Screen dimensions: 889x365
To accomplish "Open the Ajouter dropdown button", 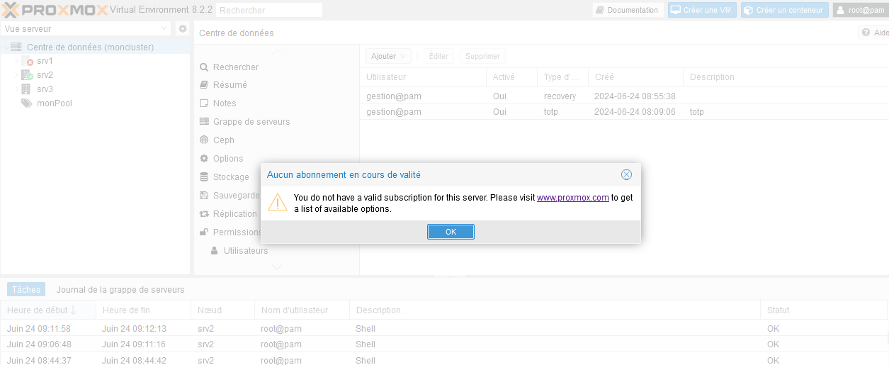I will [x=388, y=56].
